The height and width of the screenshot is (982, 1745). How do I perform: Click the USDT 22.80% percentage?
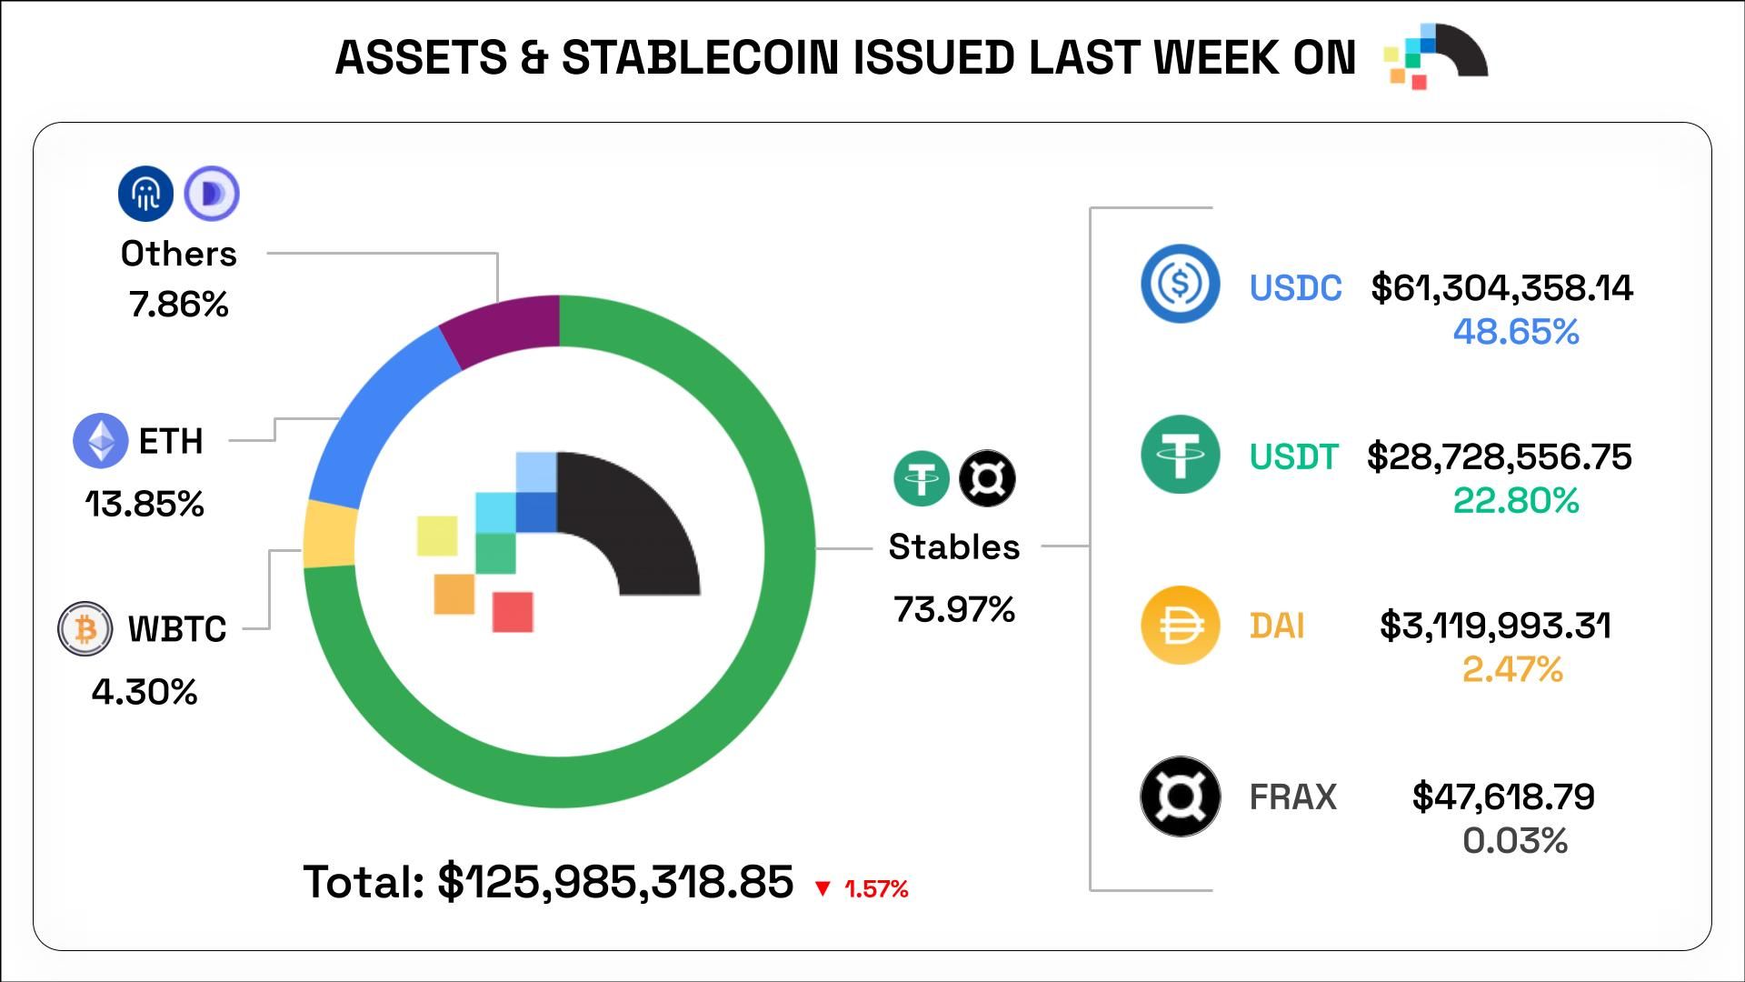[1516, 500]
